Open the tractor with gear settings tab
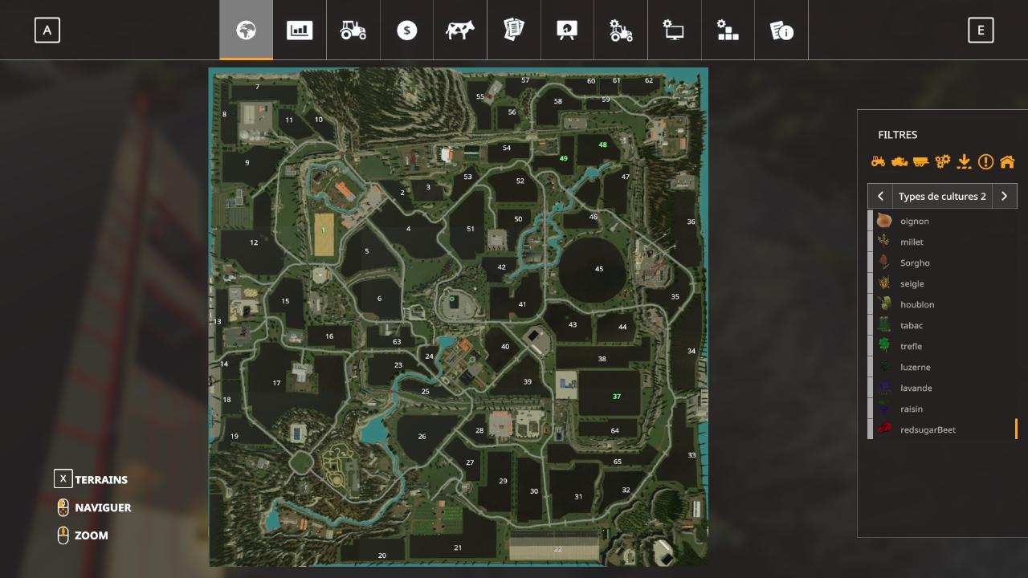 point(621,31)
